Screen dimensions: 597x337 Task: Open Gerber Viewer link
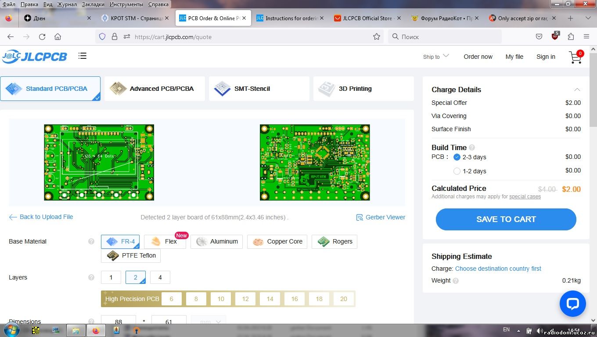pos(381,217)
